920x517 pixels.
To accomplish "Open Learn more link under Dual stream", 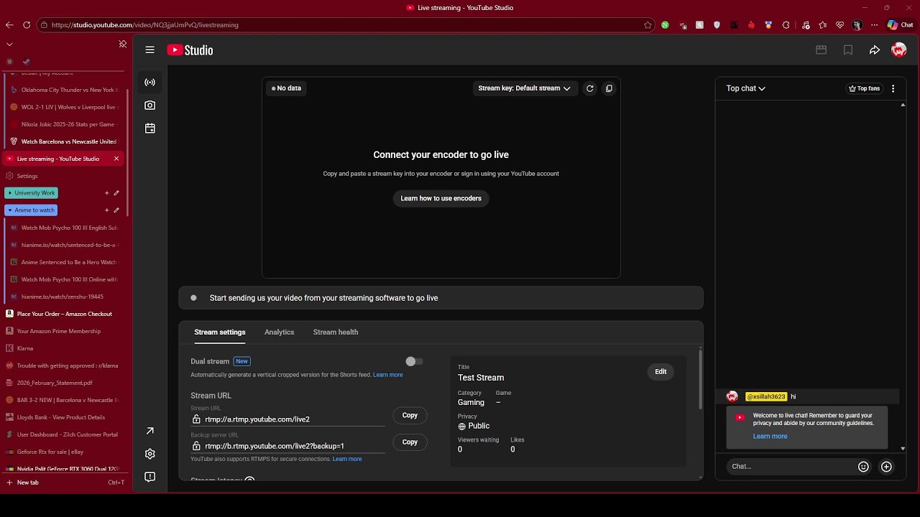I will pyautogui.click(x=387, y=375).
